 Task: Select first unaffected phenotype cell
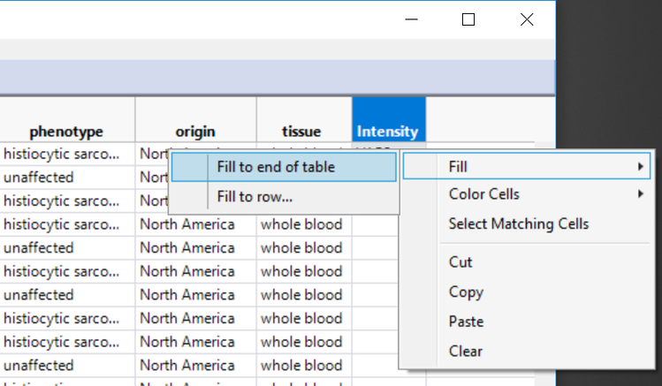39,177
